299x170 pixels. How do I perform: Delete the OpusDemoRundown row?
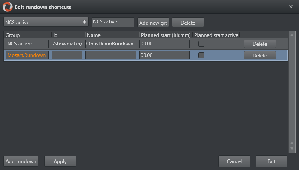pos(260,44)
